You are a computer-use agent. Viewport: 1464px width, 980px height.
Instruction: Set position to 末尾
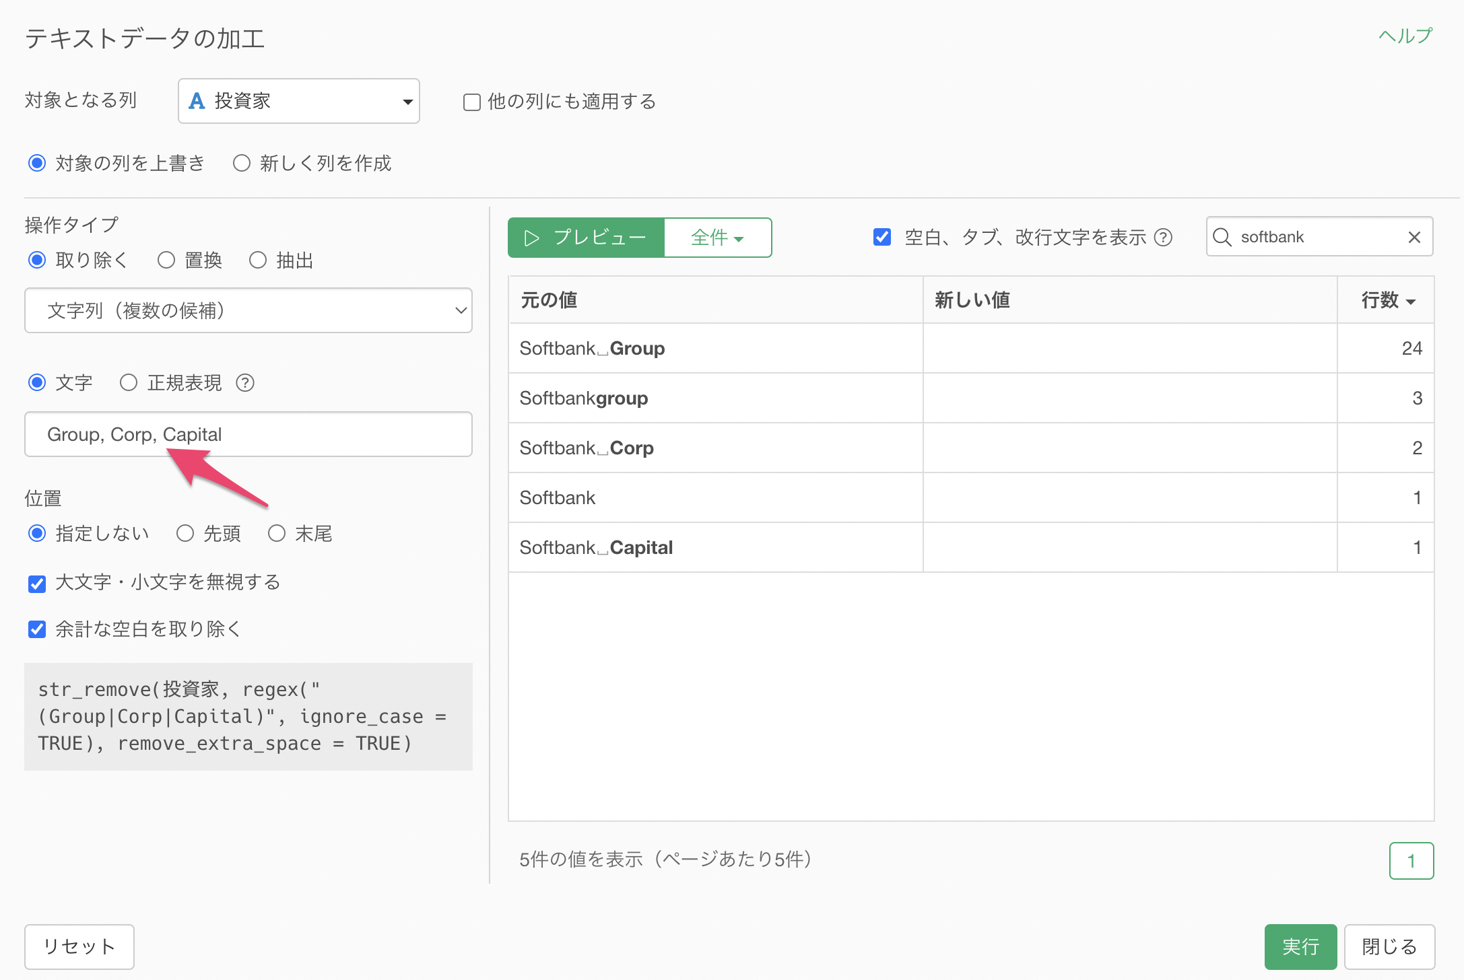pyautogui.click(x=277, y=534)
